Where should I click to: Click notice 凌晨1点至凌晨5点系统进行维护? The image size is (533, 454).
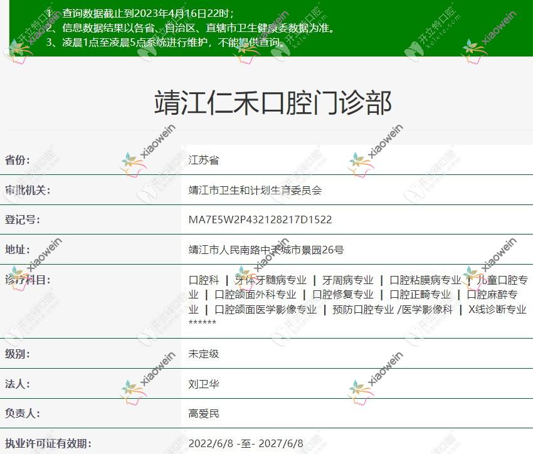(166, 43)
